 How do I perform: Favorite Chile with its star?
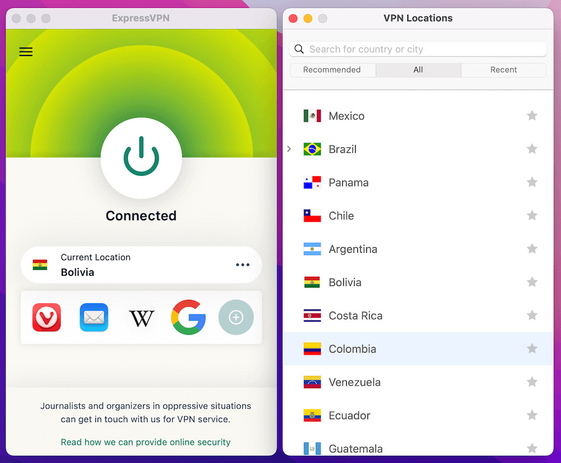point(532,215)
